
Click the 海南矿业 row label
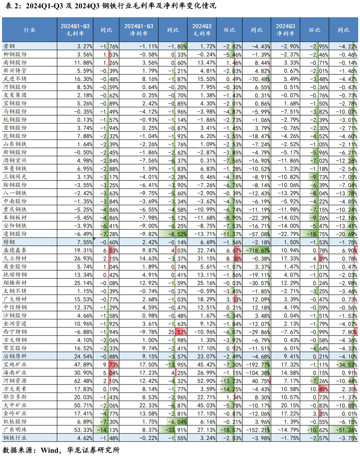click(x=15, y=372)
